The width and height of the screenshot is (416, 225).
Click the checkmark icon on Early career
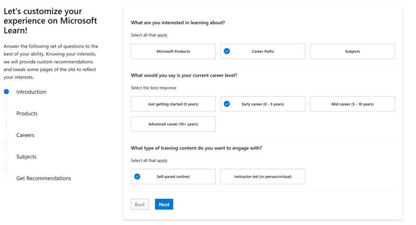(227, 104)
